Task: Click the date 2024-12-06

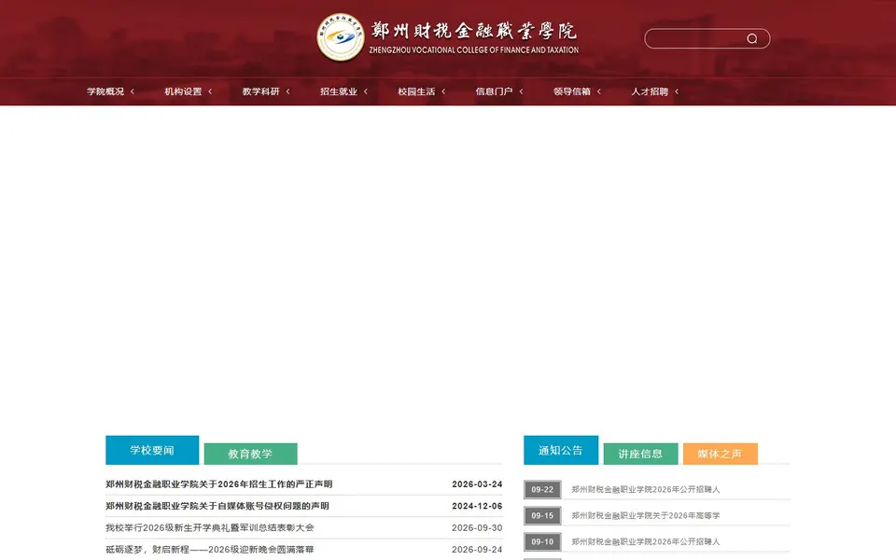Action: (x=477, y=506)
